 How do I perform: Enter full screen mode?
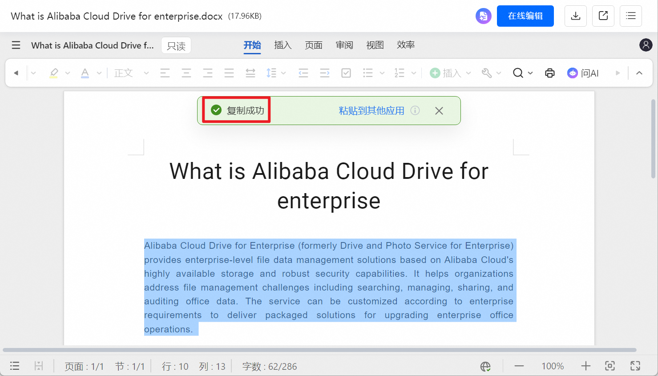[x=635, y=366]
